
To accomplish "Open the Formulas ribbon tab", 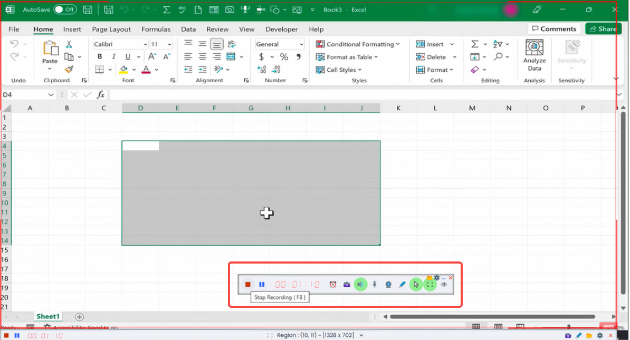I will click(156, 30).
